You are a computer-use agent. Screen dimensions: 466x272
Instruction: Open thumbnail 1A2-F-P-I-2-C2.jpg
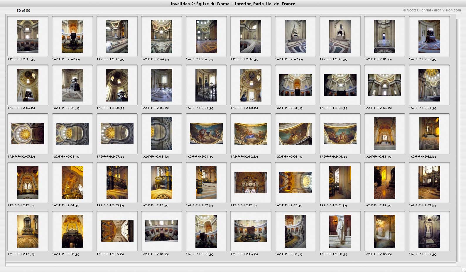(x=340, y=85)
